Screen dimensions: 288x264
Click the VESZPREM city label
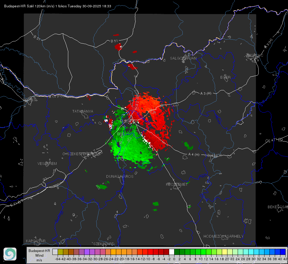(47, 164)
